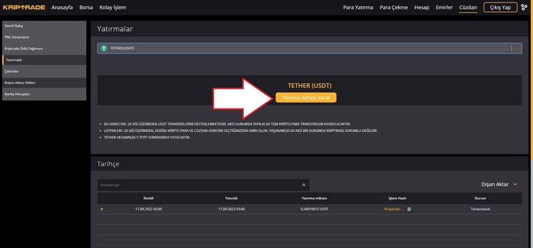Open Hesap menu item

pos(422,7)
